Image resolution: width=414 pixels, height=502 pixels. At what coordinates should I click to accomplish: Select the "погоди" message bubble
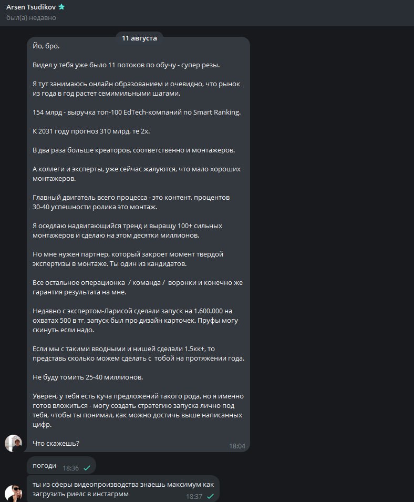click(61, 466)
